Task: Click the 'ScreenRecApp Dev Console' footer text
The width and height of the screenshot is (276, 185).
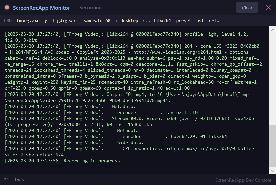Action: 243,180
